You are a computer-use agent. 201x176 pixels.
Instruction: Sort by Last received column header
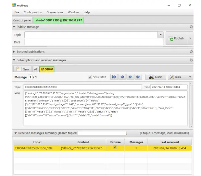click(170, 142)
